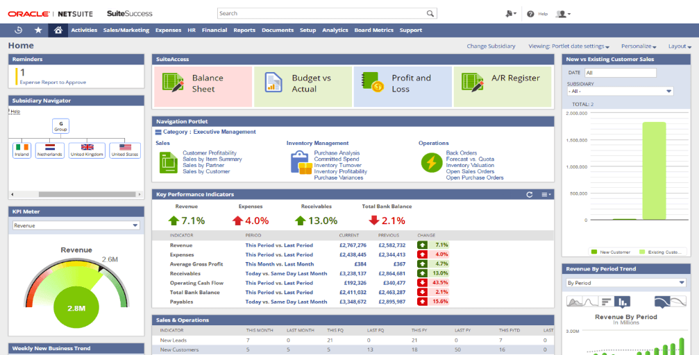Viewport: 699px width, 355px height.
Task: Open the KPI Meter Revenue dropdown
Action: 76,225
